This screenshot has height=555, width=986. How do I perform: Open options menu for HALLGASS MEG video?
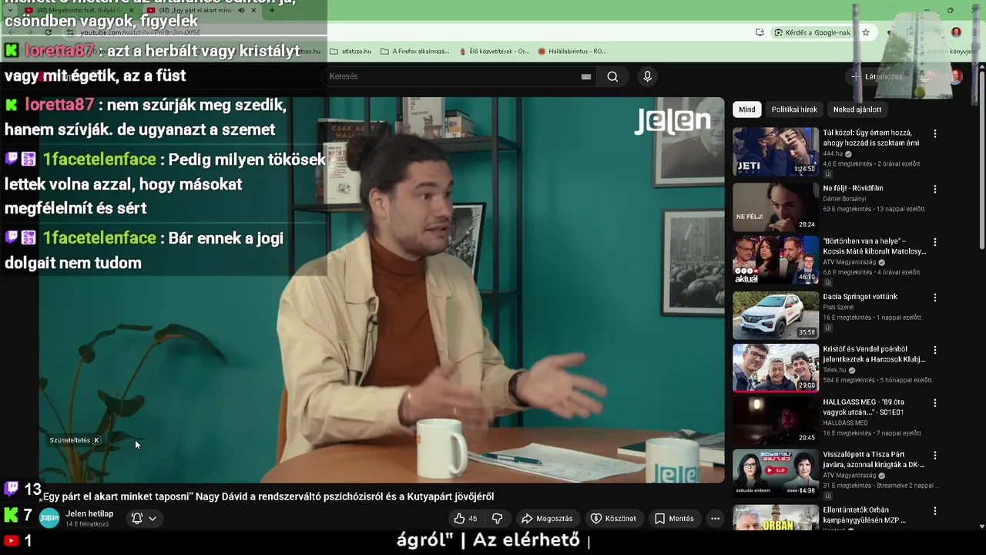pyautogui.click(x=935, y=403)
